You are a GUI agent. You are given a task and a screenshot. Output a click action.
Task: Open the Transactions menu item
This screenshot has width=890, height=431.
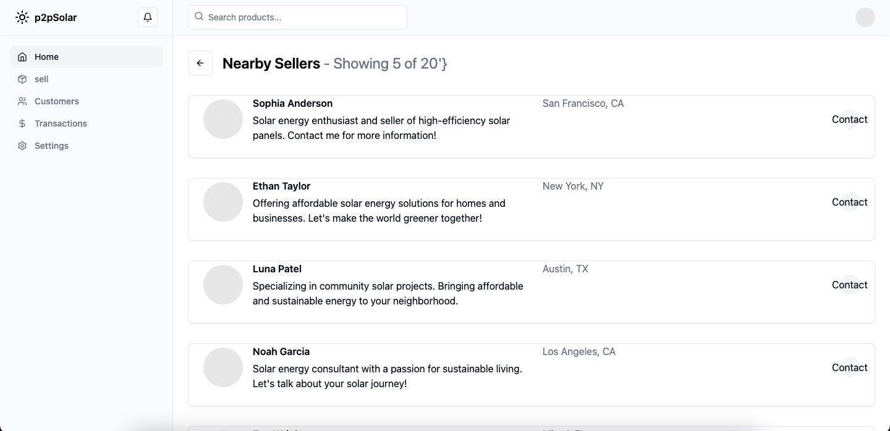[x=61, y=123]
